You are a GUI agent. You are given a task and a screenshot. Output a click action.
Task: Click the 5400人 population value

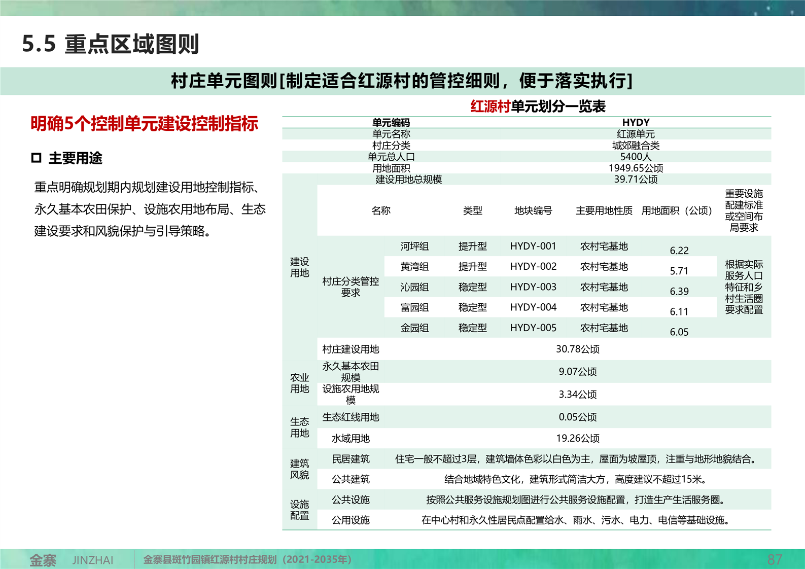tap(635, 157)
